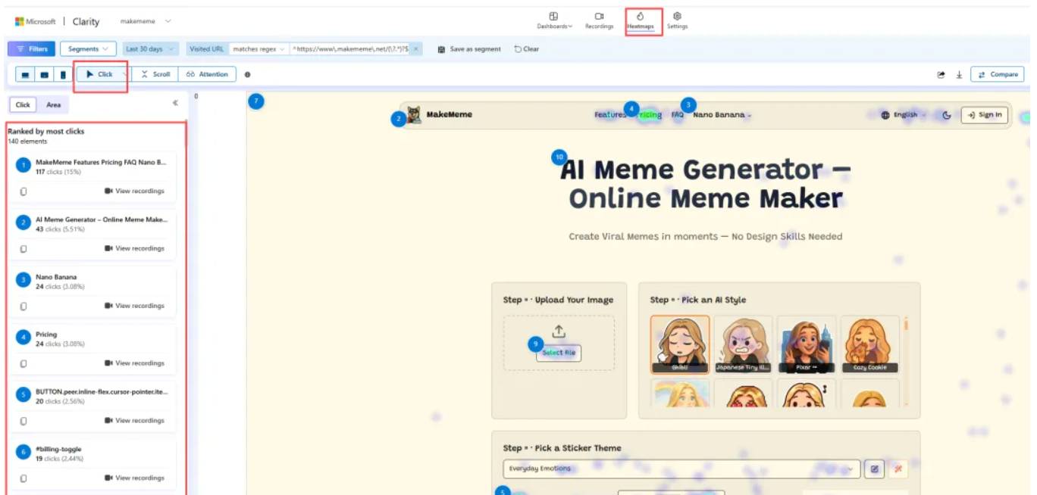View recordings for Nano Banana element
This screenshot has height=495, width=1037.
134,306
